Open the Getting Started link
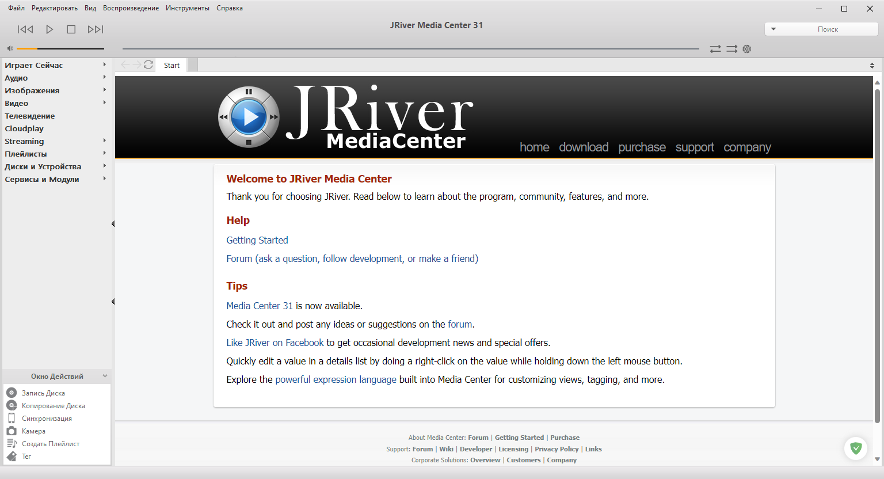This screenshot has height=479, width=884. 257,240
